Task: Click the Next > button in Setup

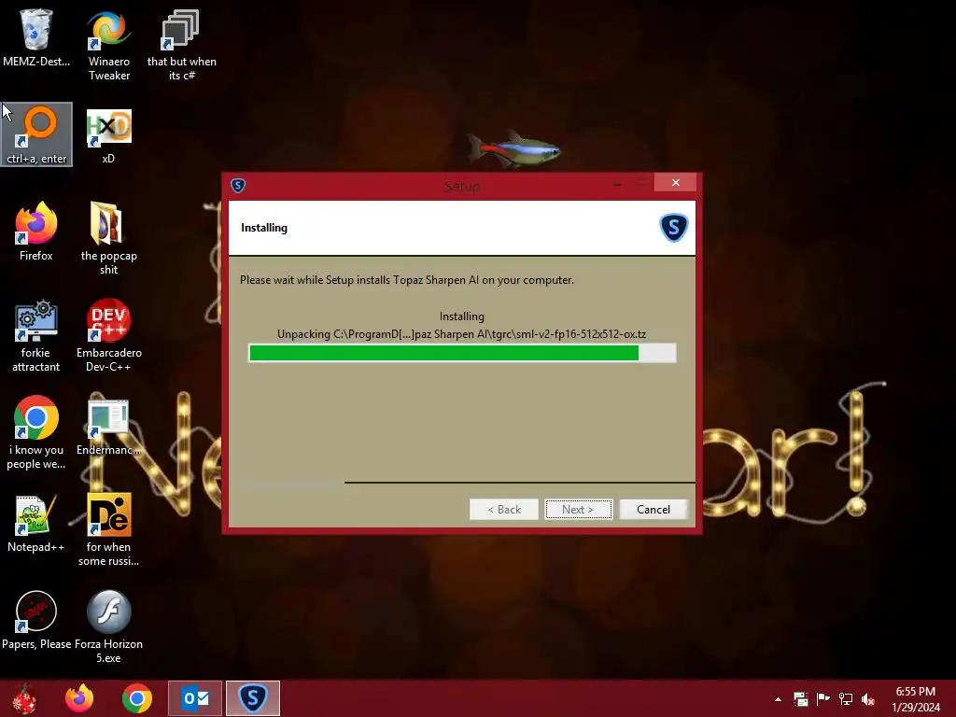Action: coord(578,510)
